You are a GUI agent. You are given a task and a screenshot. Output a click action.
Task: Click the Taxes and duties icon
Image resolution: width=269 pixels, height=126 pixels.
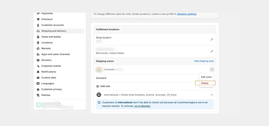coord(38,37)
